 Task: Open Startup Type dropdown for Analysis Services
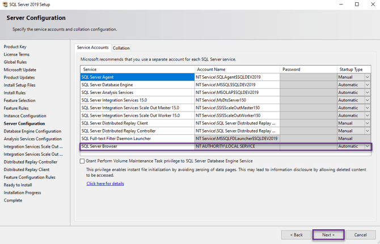coord(367,92)
